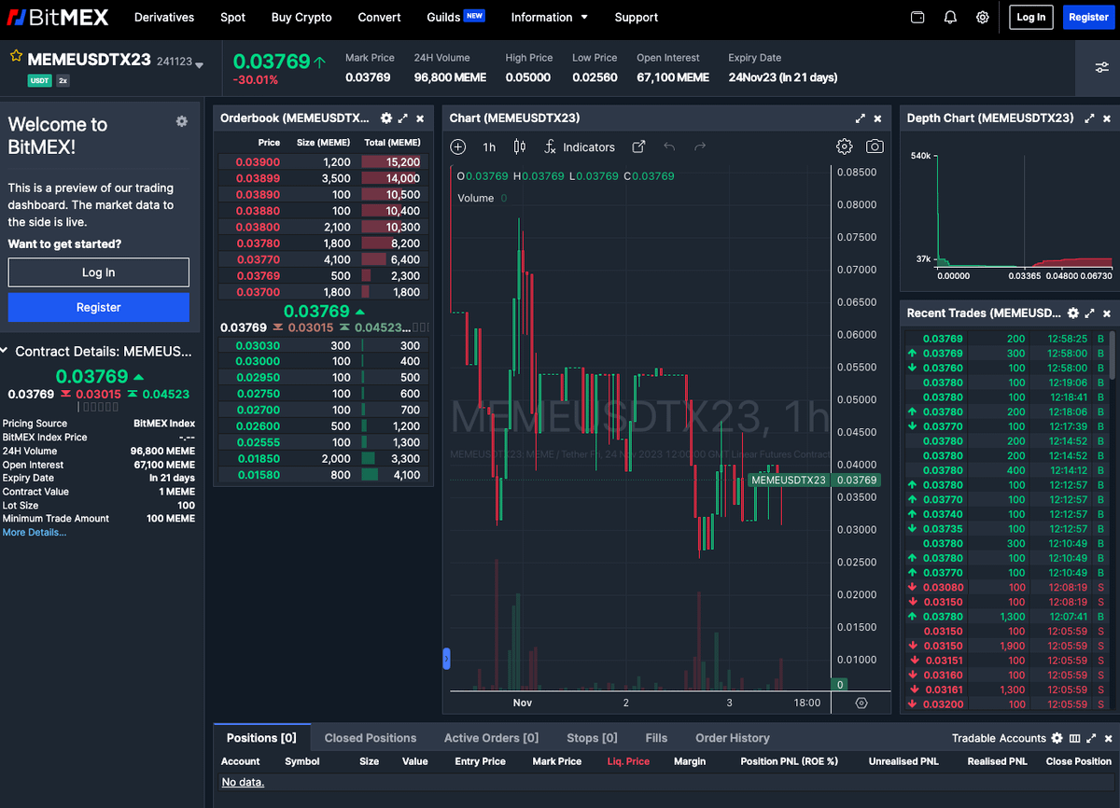Image resolution: width=1120 pixels, height=808 pixels.
Task: Collapse the Contract Details section
Action: click(x=5, y=351)
